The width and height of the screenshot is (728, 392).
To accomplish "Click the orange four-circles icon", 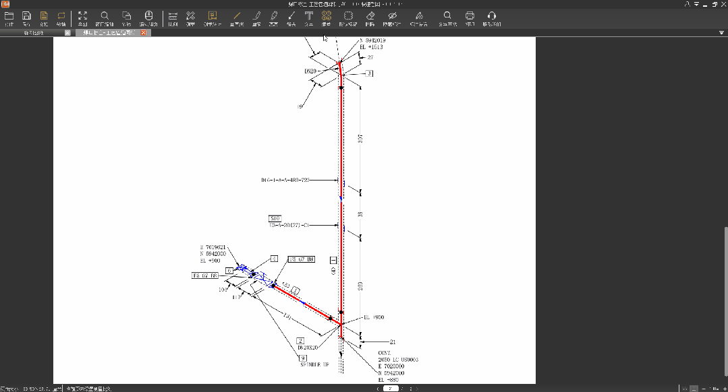I will pos(327,15).
